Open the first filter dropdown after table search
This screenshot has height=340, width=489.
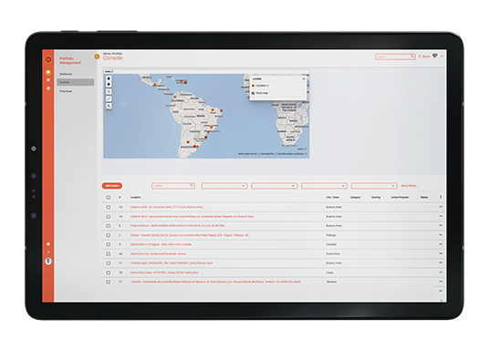(x=224, y=186)
